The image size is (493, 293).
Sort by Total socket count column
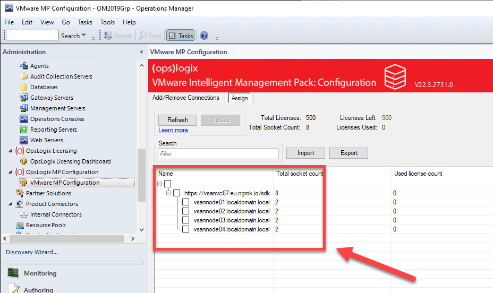click(332, 174)
